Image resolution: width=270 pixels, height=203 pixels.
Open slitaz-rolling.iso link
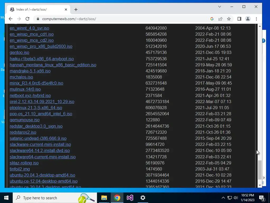(x=24, y=163)
